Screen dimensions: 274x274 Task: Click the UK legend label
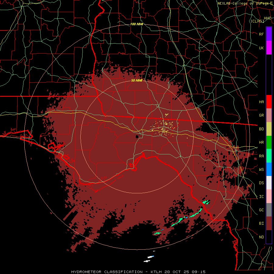click(261, 48)
